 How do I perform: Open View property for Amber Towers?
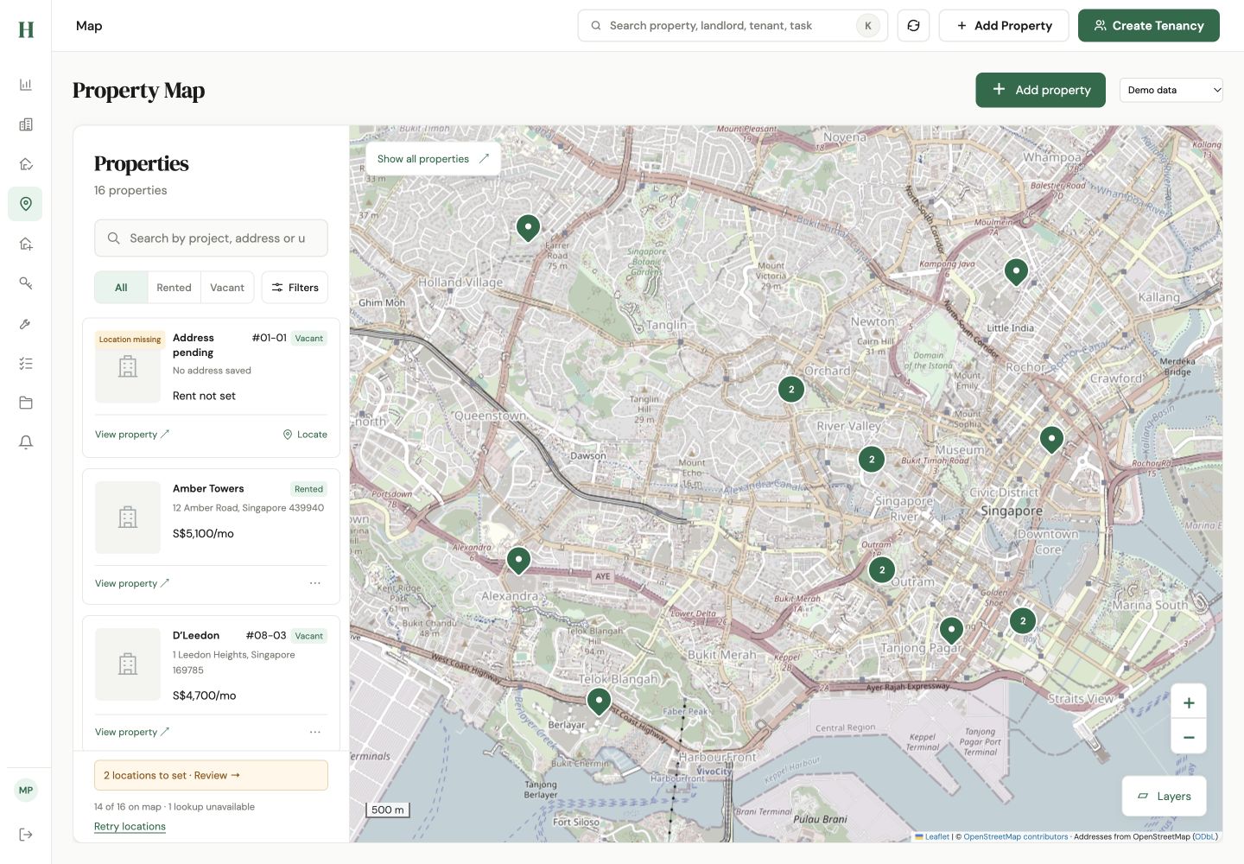(x=132, y=583)
